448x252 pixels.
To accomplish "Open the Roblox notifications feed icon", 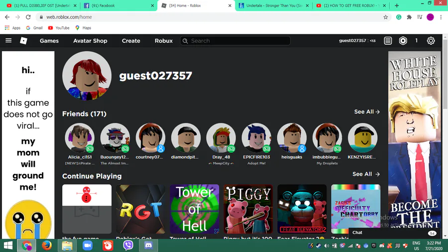I will tap(388, 41).
